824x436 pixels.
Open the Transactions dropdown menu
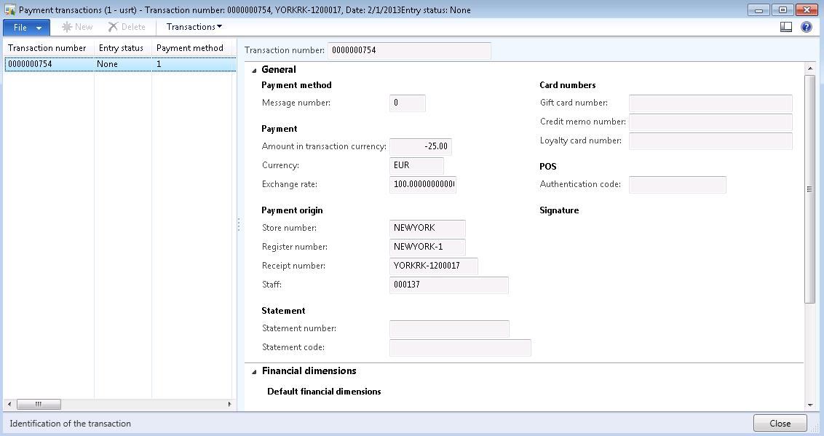click(194, 27)
